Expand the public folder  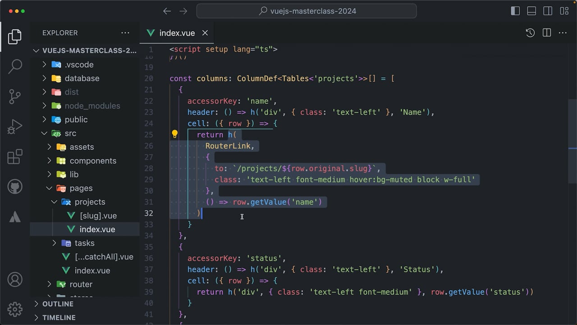click(x=85, y=119)
